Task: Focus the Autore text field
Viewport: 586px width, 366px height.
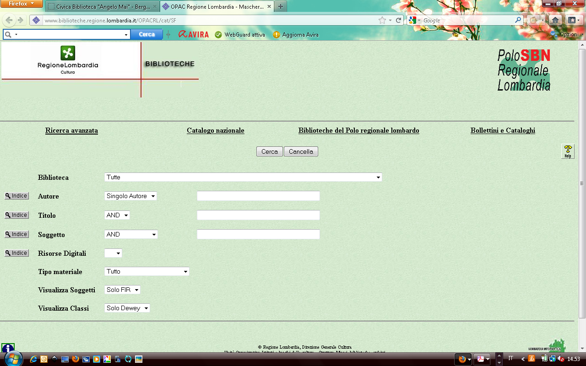Action: (x=258, y=196)
